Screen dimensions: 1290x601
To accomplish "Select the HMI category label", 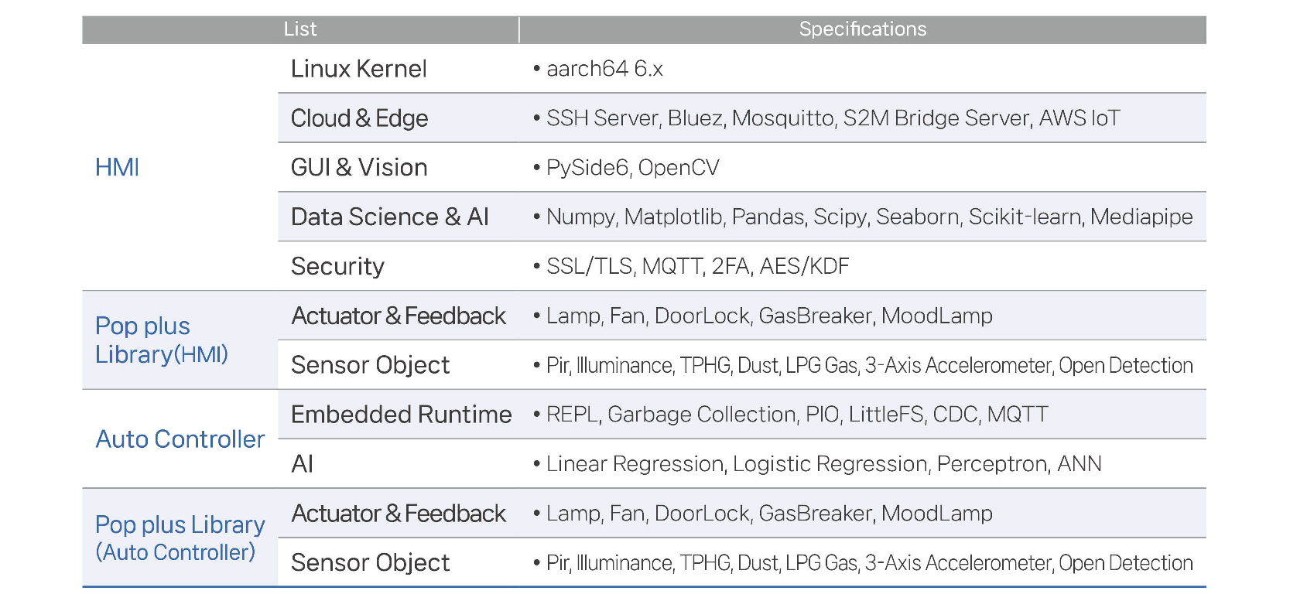I will click(117, 167).
